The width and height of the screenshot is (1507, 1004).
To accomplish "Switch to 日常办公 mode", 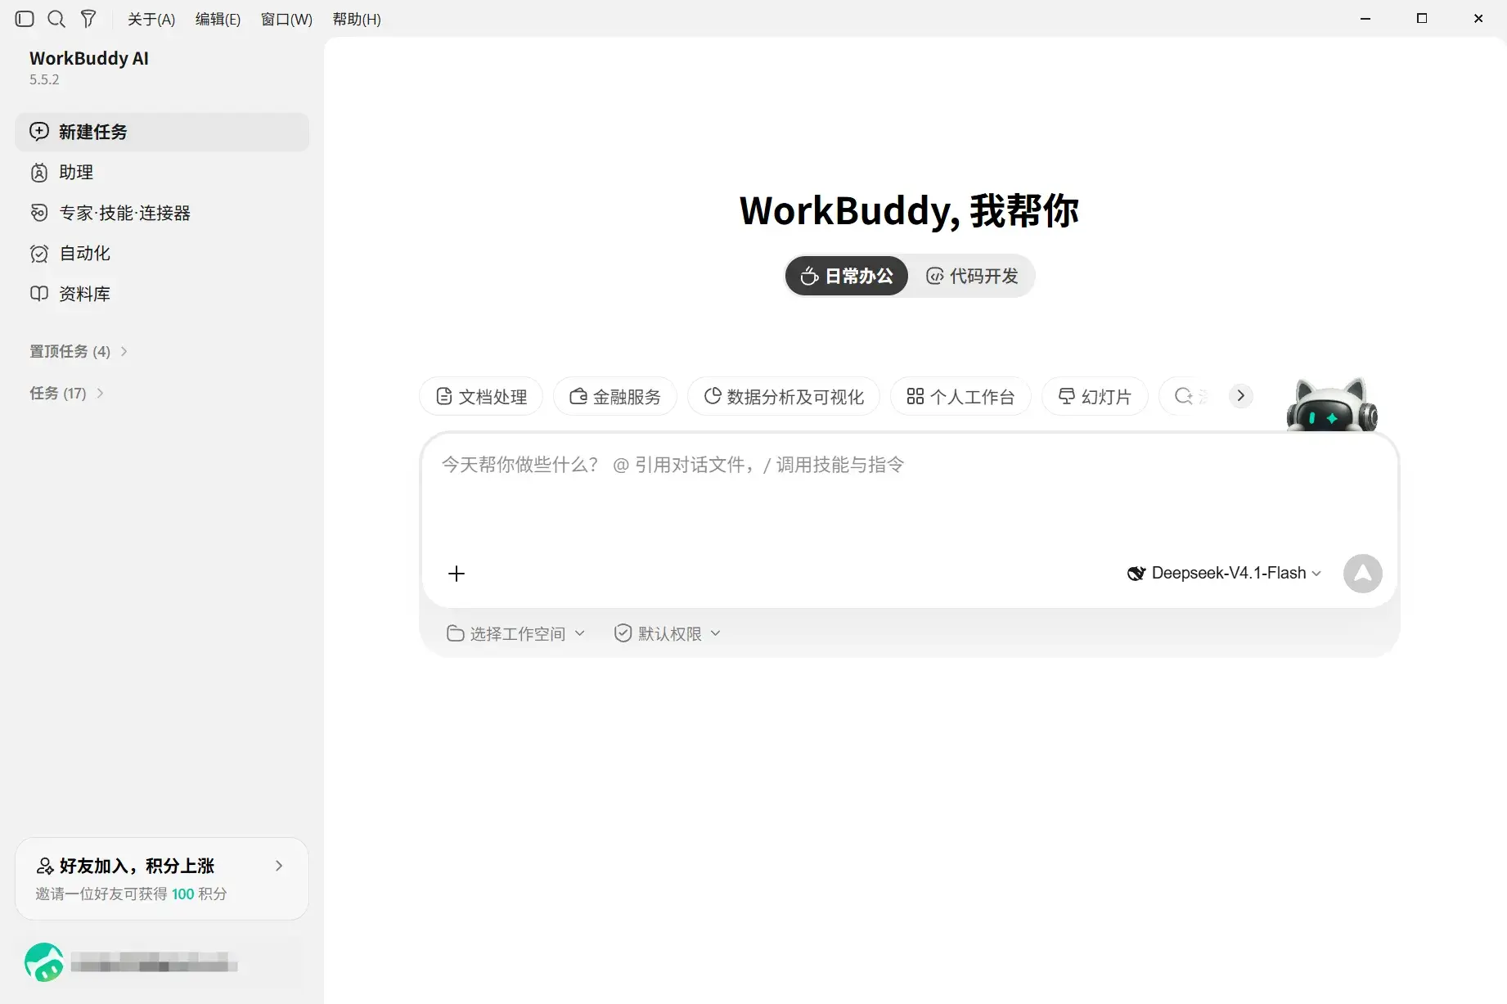I will click(x=847, y=276).
